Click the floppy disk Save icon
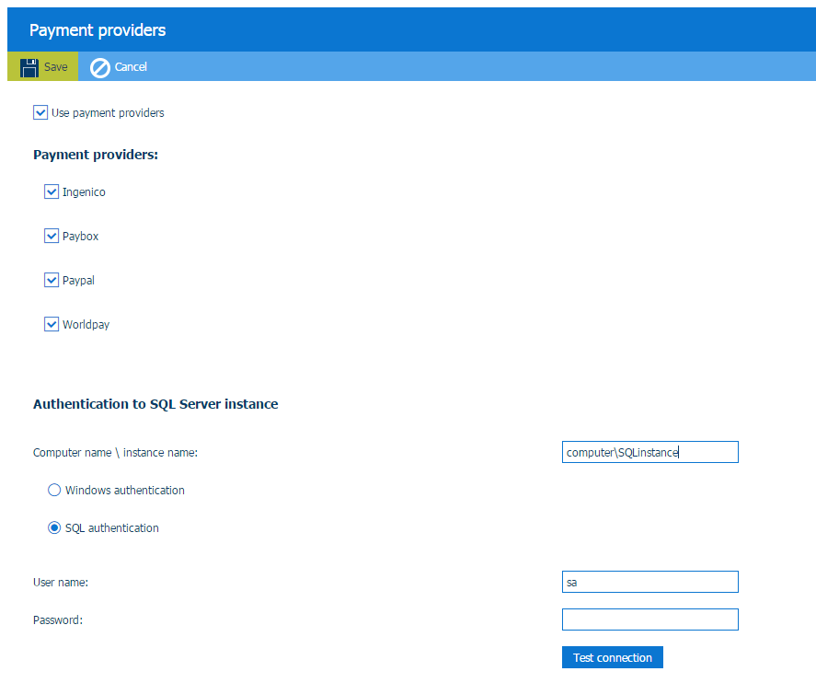Image resolution: width=816 pixels, height=683 pixels. coord(29,67)
